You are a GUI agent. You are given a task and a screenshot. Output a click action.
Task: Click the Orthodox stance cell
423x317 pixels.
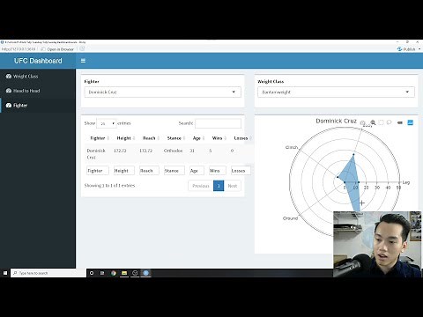pyautogui.click(x=173, y=151)
